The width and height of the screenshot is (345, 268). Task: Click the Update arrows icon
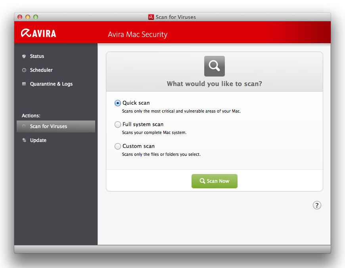tap(24, 140)
